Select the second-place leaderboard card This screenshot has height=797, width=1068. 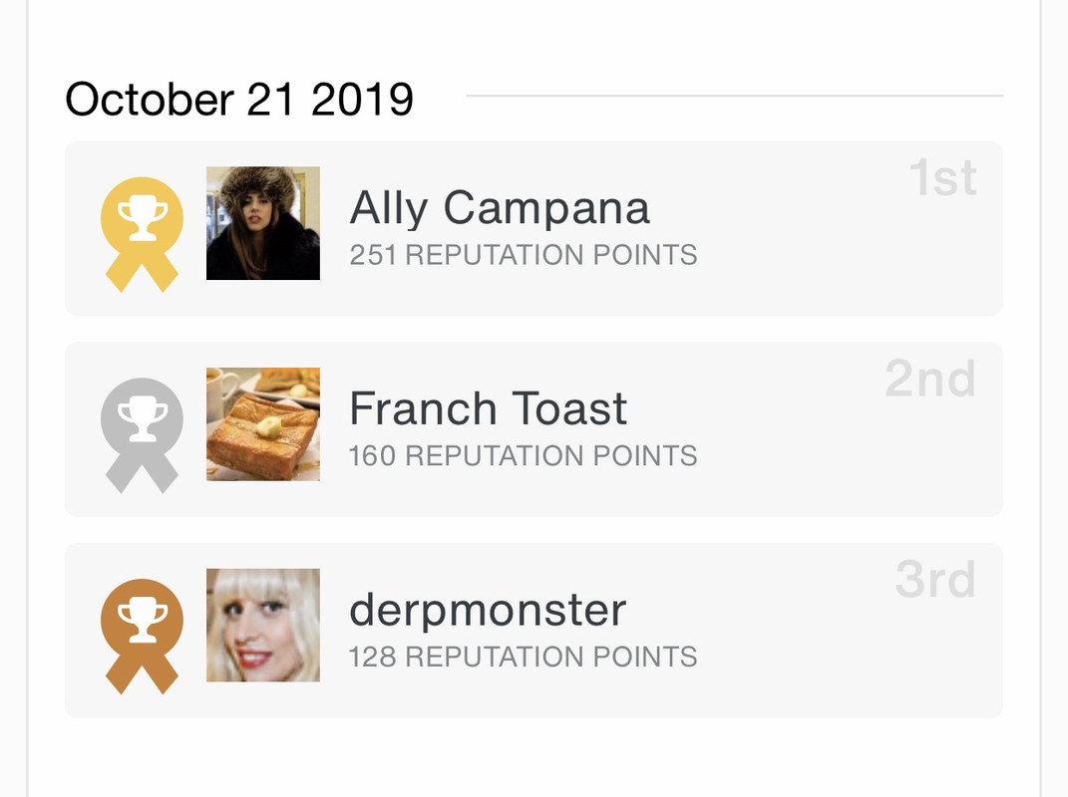pos(534,428)
